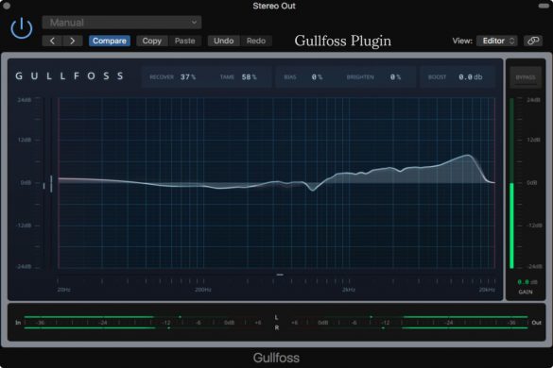Select the Tame 58% value

[249, 77]
